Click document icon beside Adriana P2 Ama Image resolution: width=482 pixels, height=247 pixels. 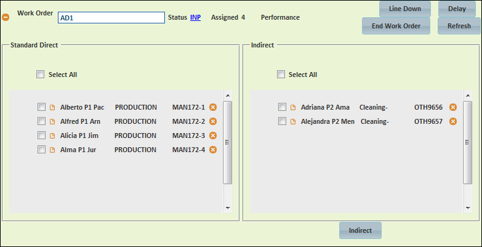(x=293, y=107)
